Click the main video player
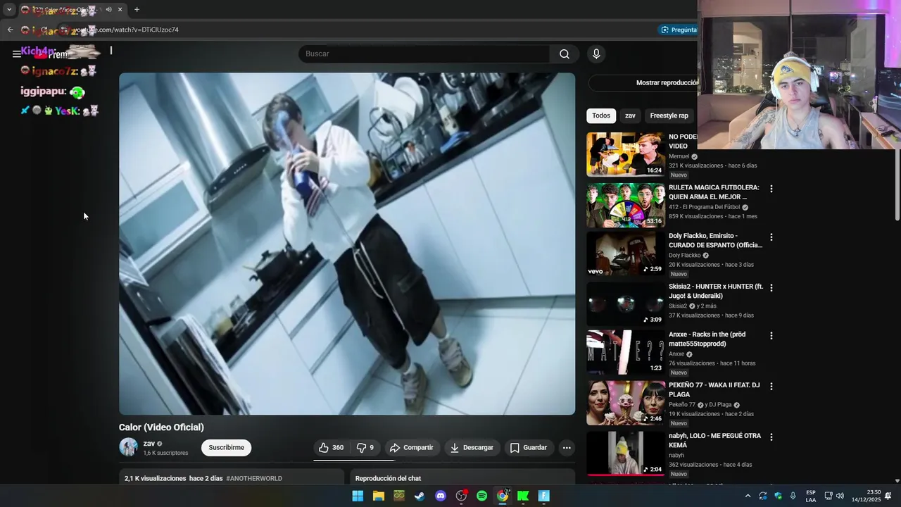 point(347,244)
